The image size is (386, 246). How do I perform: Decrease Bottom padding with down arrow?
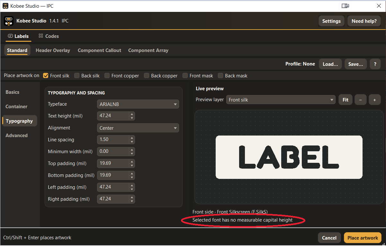(132, 177)
